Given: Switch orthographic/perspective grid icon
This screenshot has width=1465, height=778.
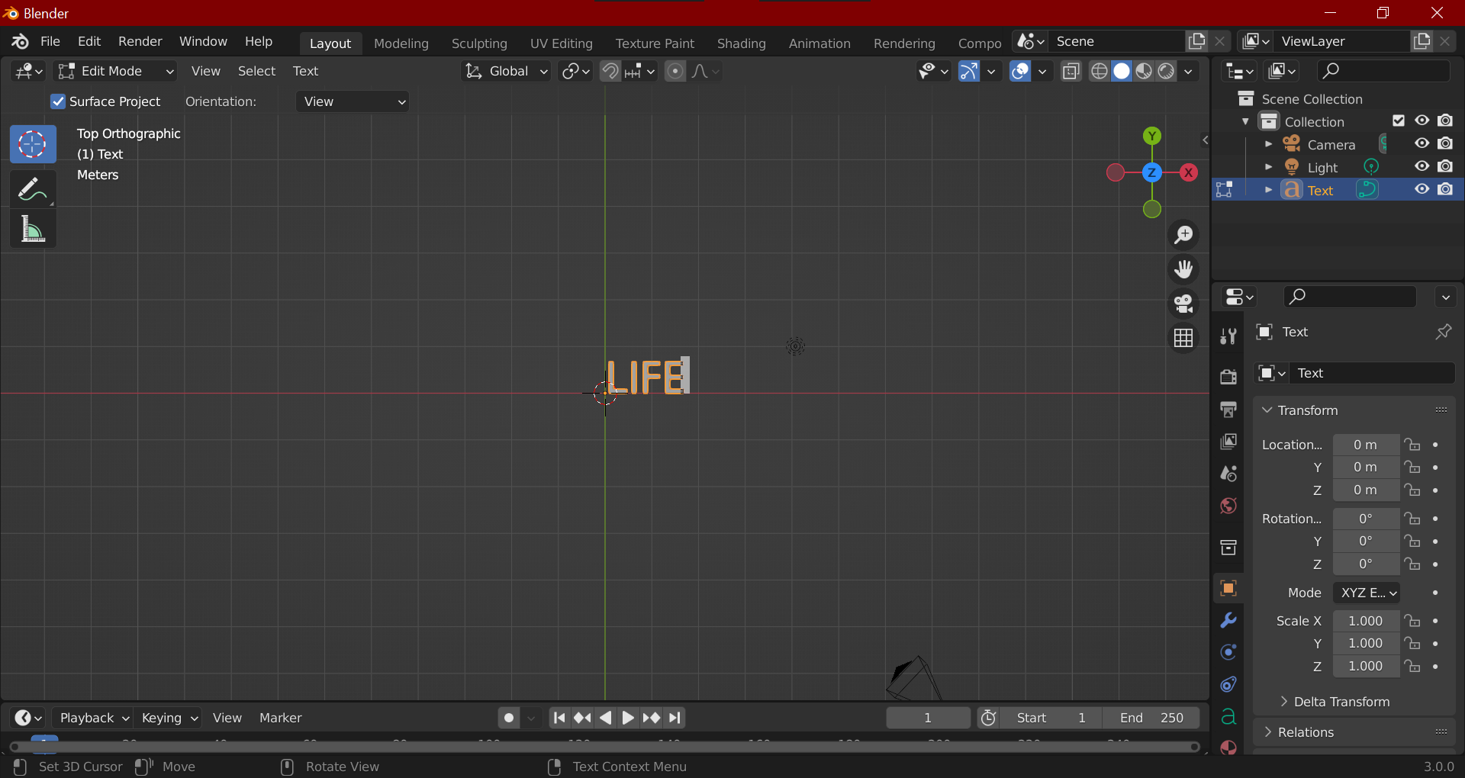Looking at the screenshot, I should pos(1183,338).
